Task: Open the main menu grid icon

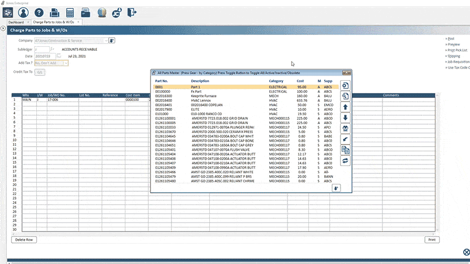Action: 7,13
